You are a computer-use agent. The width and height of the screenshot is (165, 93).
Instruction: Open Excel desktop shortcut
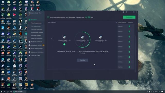coord(9,86)
